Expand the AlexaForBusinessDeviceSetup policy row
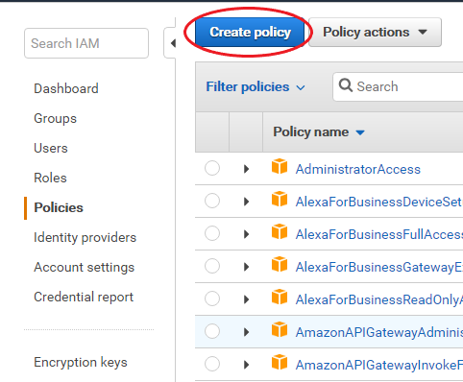 pos(246,202)
